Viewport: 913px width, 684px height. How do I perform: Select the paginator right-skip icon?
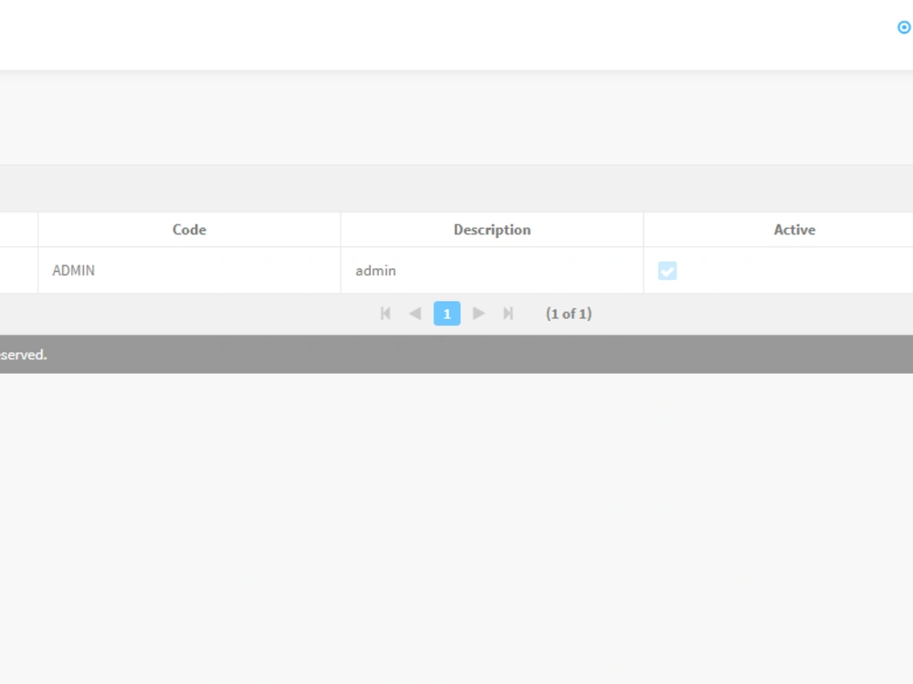coord(509,313)
